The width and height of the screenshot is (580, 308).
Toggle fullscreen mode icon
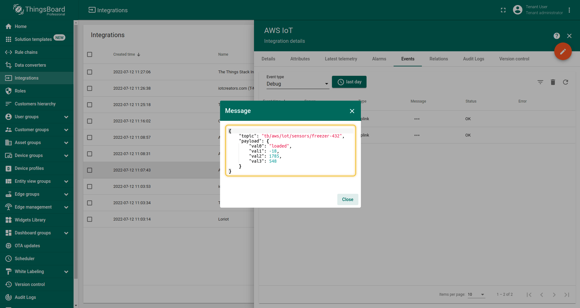[503, 10]
